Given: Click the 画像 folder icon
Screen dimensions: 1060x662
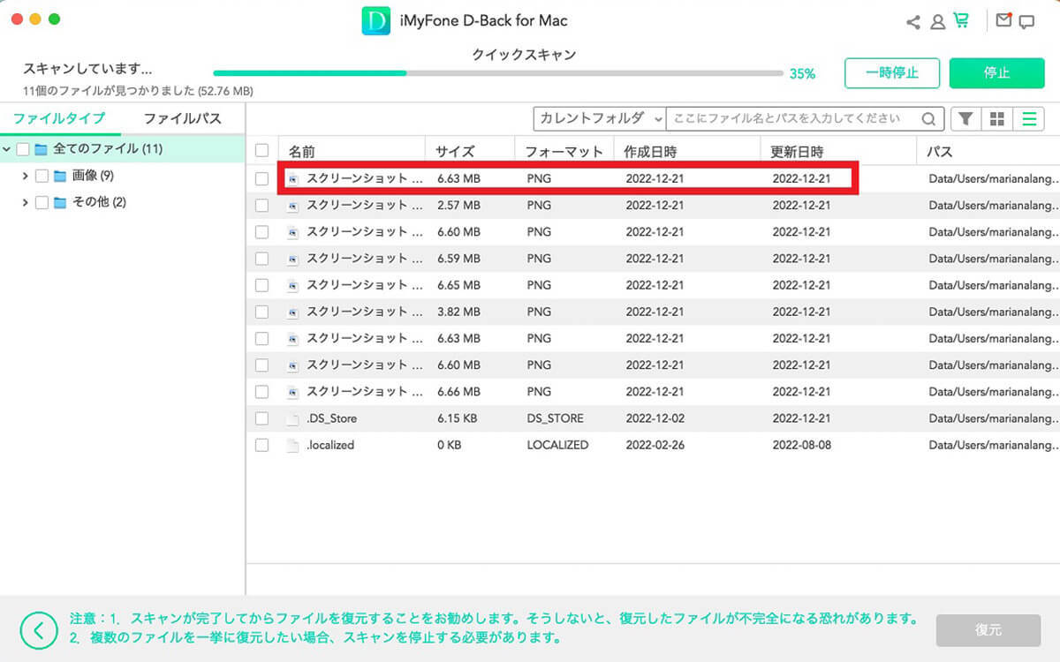Looking at the screenshot, I should point(60,176).
